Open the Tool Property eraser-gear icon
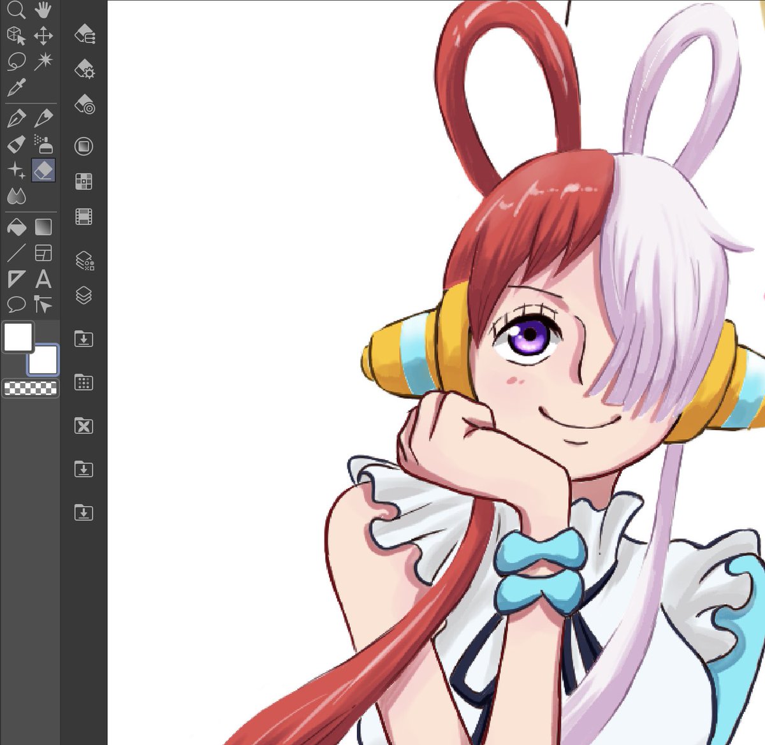The width and height of the screenshot is (765, 745). coord(84,68)
